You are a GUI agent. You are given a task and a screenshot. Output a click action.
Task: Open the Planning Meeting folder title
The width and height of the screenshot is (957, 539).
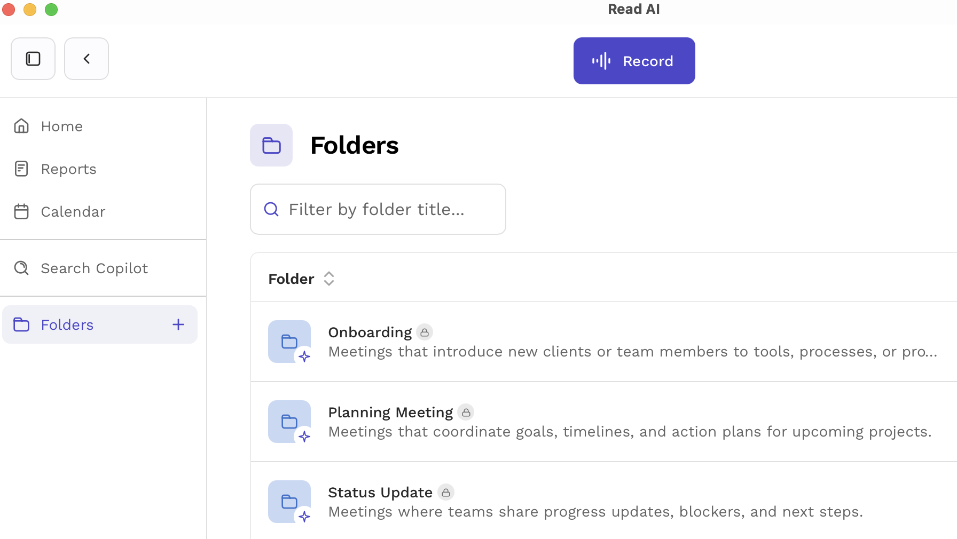[390, 413]
